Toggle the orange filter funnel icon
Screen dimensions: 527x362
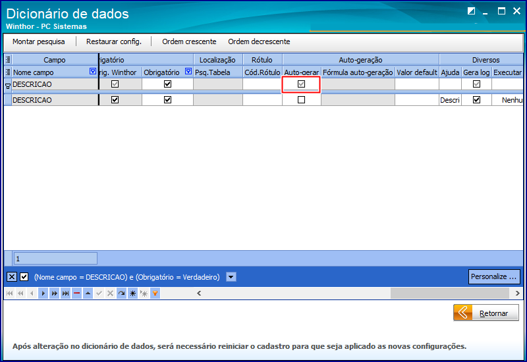(155, 294)
